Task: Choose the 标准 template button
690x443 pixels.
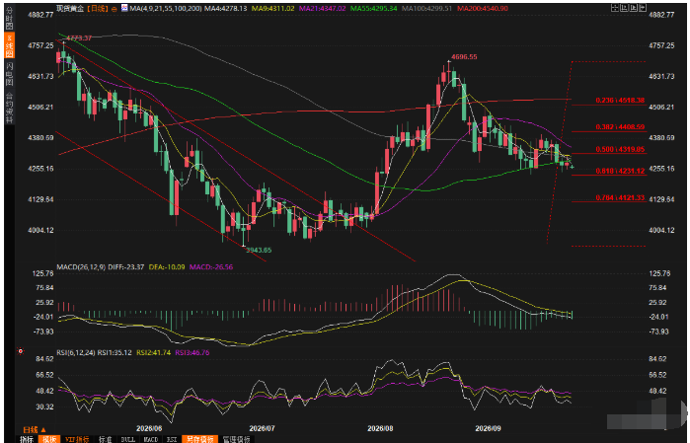Action: pos(106,439)
